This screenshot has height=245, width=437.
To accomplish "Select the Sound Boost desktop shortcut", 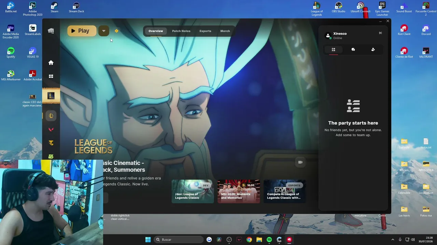I will (x=404, y=7).
